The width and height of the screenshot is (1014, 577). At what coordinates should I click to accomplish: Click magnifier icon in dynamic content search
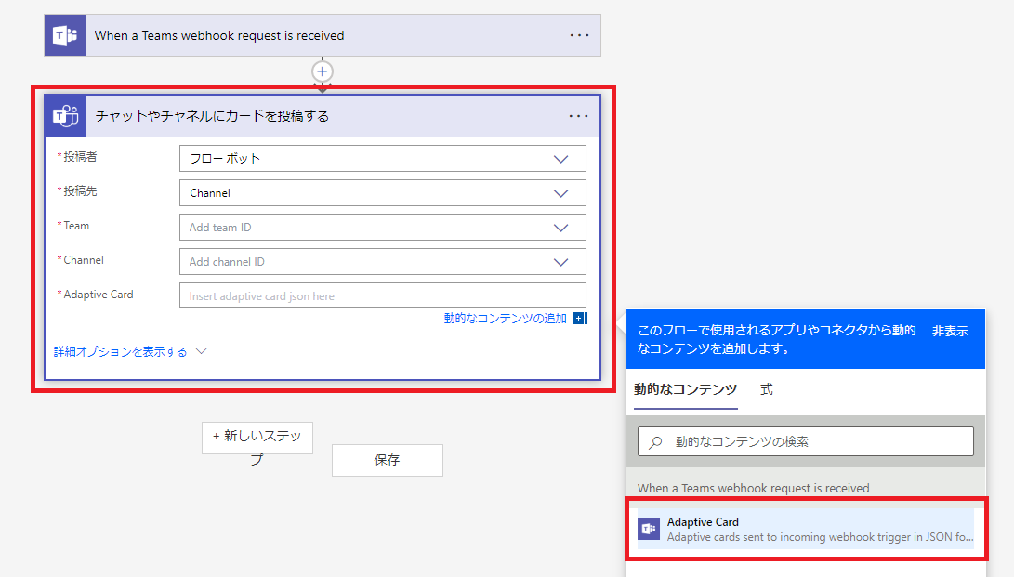655,442
